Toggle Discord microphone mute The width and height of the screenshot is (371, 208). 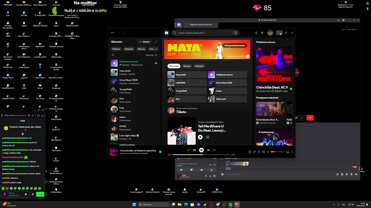(x=206, y=176)
